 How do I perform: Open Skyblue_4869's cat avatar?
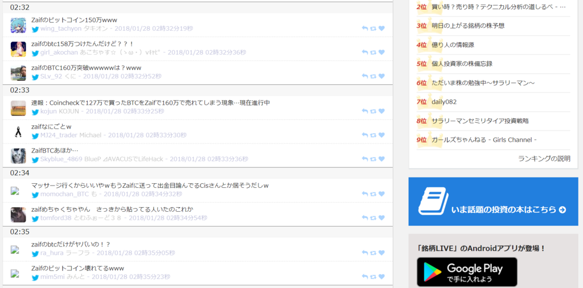coord(18,156)
